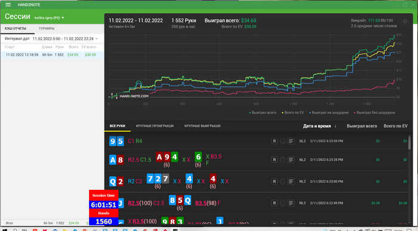Click the gray 7 flop card in Q2 row
The height and width of the screenshot is (231, 418).
tap(165, 178)
